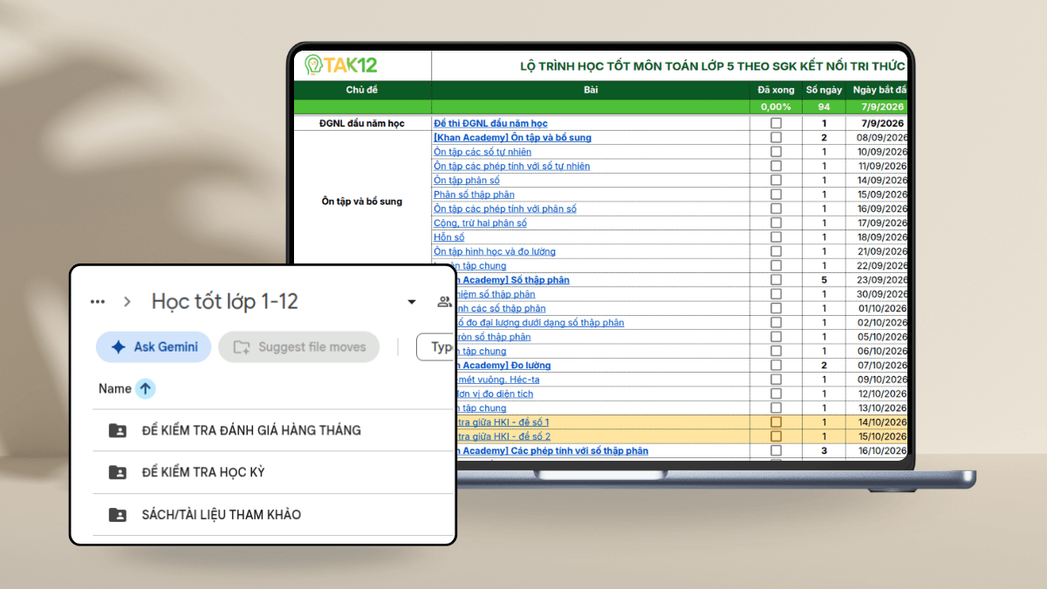
Task: Click folder icon of ĐỀ KIỂM TRA HỌC KỲ
Action: [117, 472]
